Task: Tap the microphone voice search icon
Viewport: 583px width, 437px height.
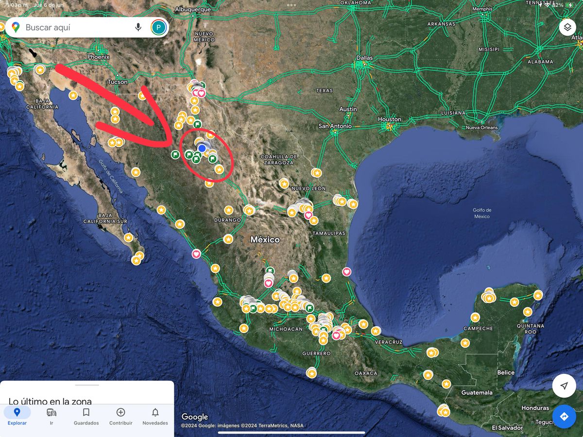Action: 138,27
